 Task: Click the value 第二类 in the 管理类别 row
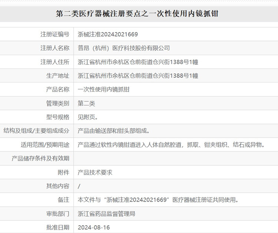[86, 103]
